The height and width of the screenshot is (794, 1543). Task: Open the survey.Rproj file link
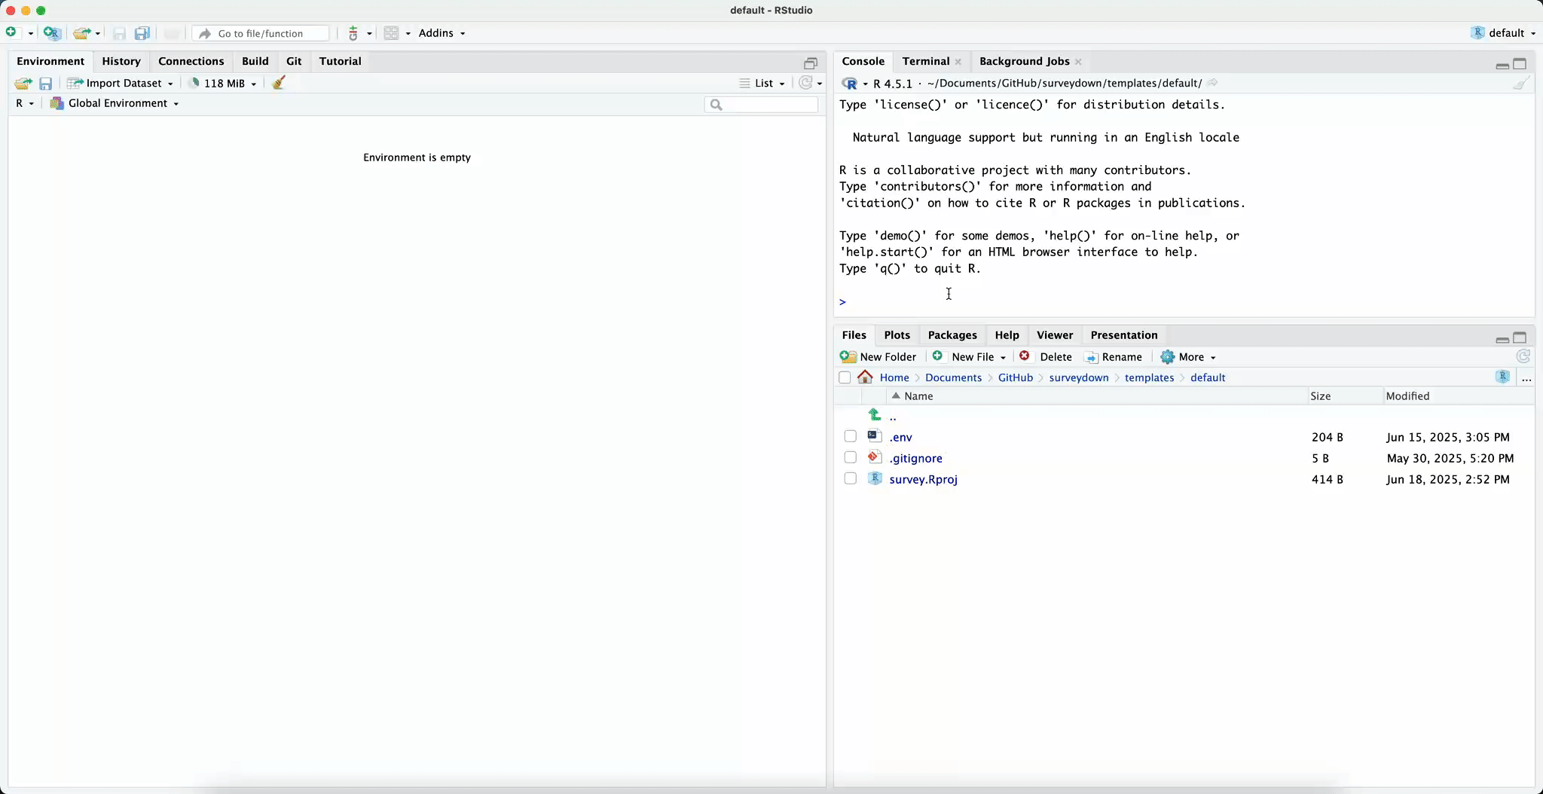click(x=923, y=479)
